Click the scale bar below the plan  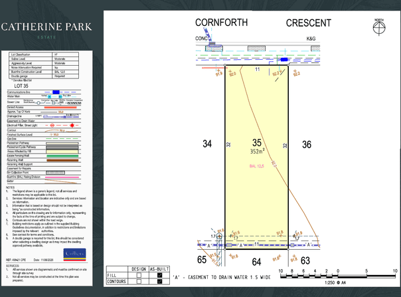tap(338, 276)
